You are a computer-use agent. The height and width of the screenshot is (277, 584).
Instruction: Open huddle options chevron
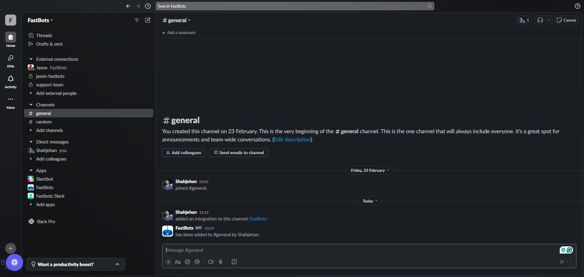pyautogui.click(x=549, y=20)
